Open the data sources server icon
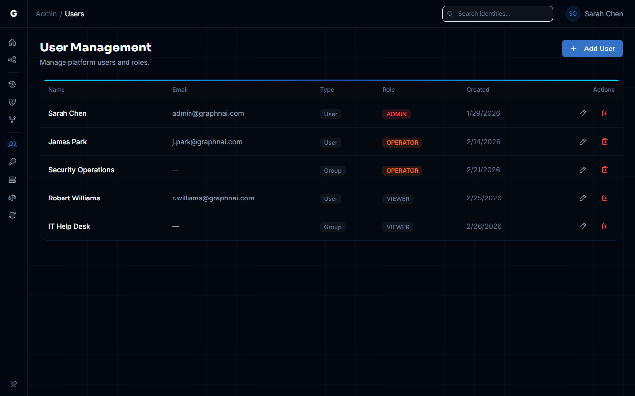The width and height of the screenshot is (635, 396). click(12, 180)
